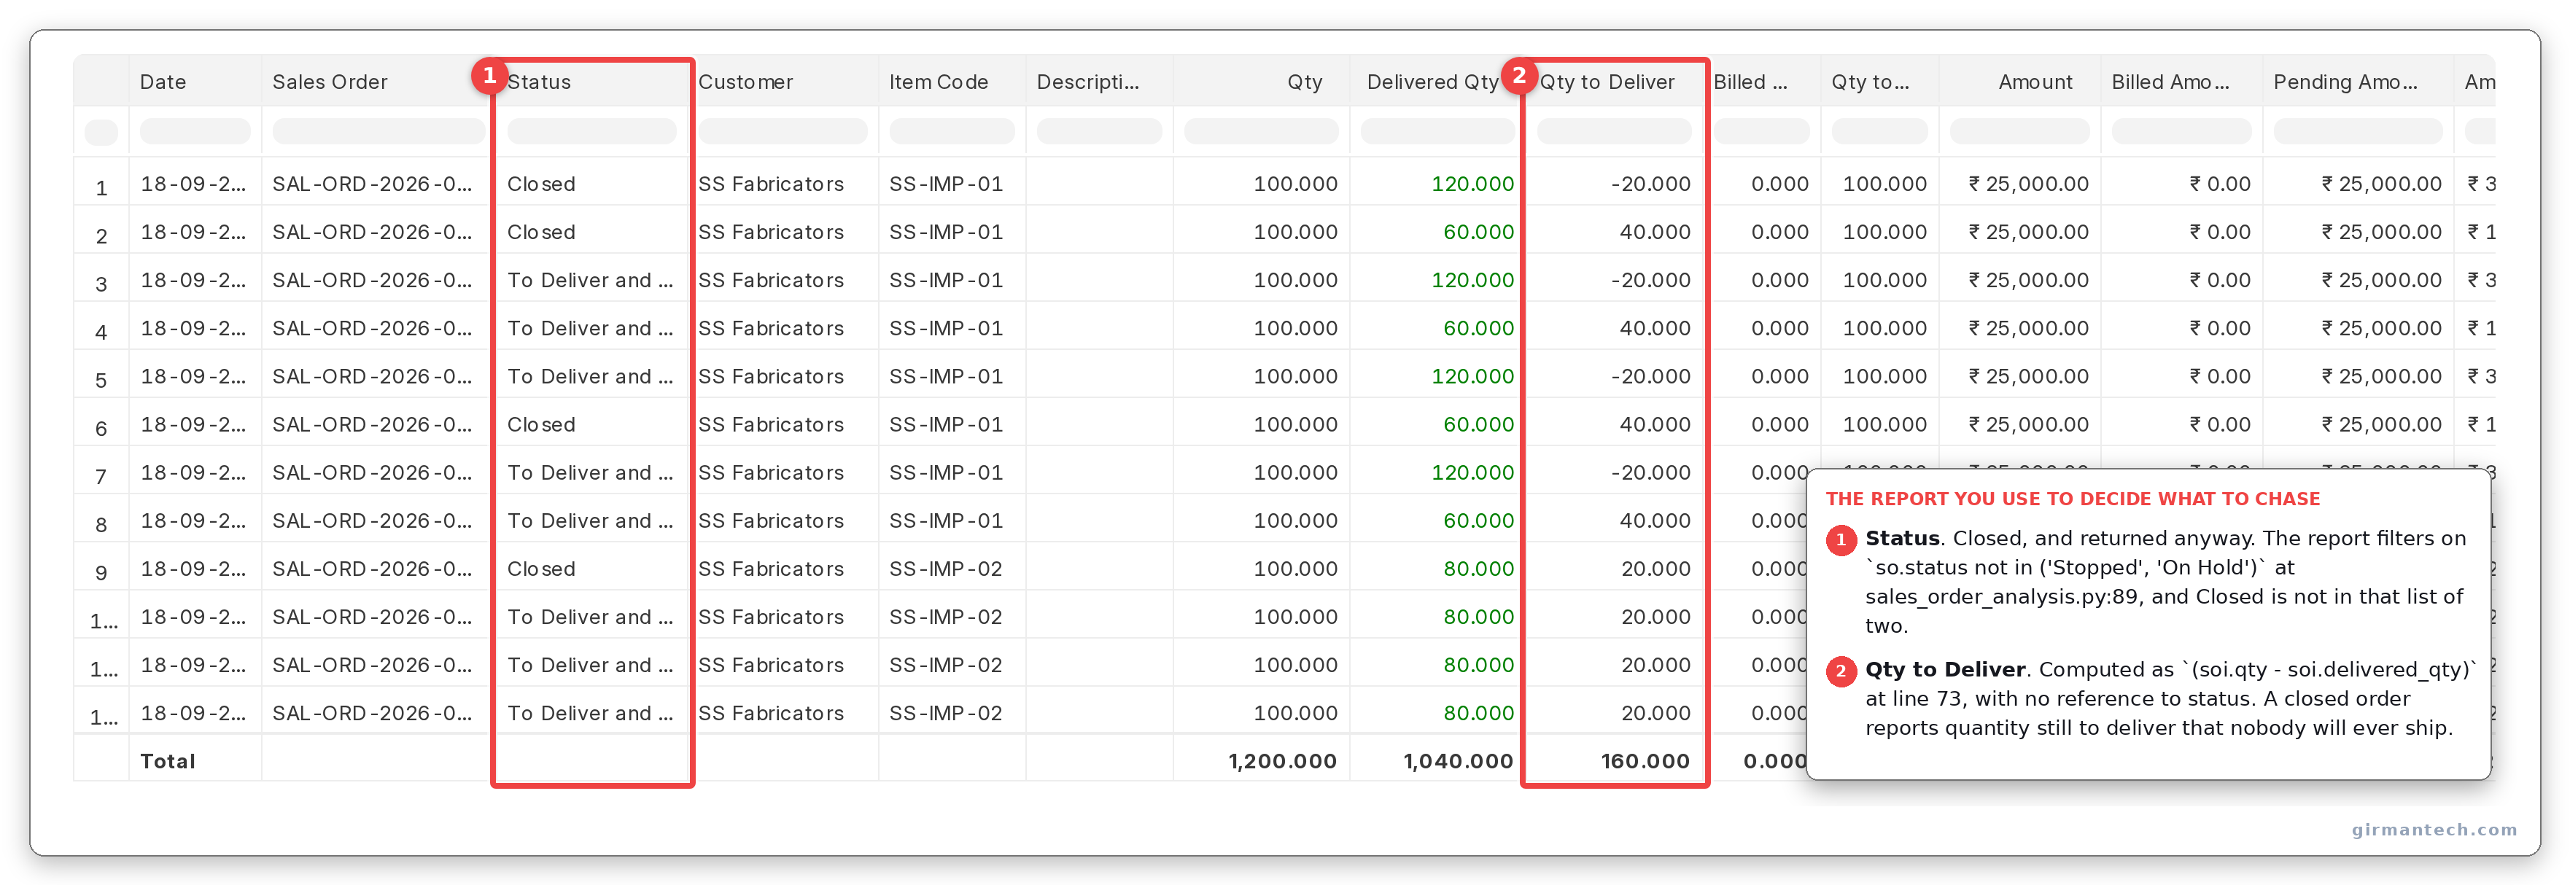2570x885 pixels.
Task: Click the truncated Description column header
Action: click(1087, 82)
